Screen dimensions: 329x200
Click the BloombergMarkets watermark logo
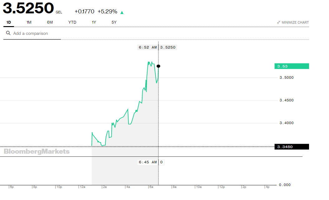pos(37,151)
